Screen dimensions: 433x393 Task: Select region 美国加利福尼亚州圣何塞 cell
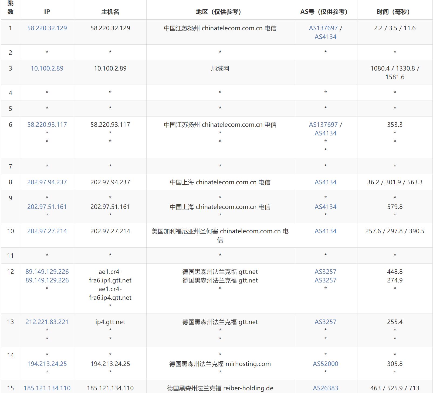(x=220, y=235)
